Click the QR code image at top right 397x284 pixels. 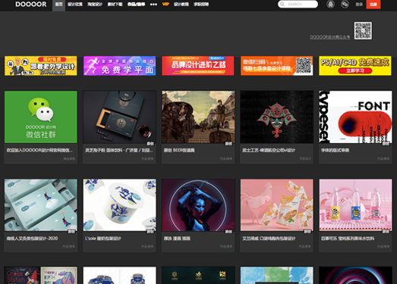(363, 30)
